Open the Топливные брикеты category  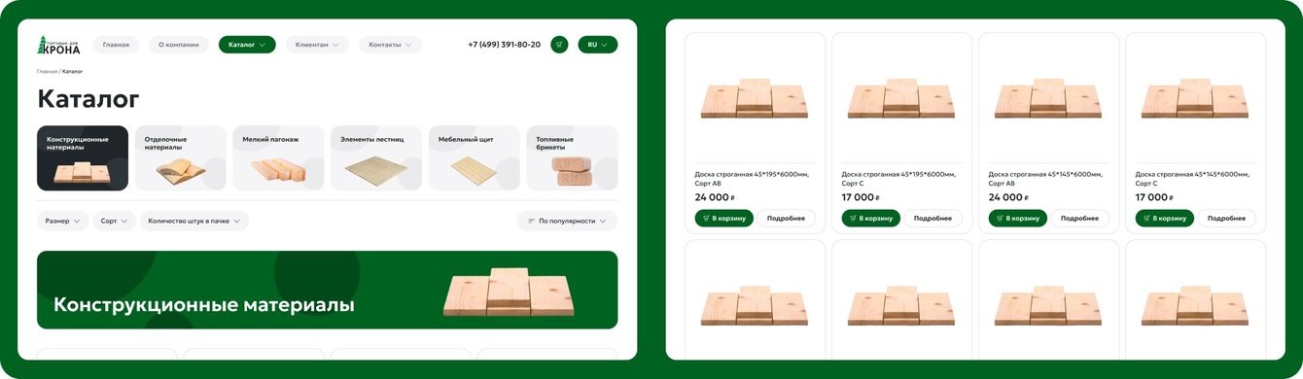pyautogui.click(x=572, y=158)
